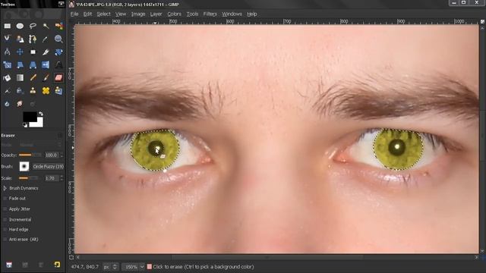The image size is (486, 273).
Task: Select the Pencil tool
Action: click(x=33, y=77)
